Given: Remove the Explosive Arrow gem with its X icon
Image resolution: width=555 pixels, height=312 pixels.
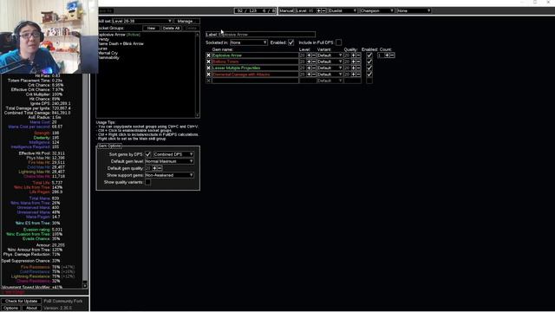Looking at the screenshot, I should pyautogui.click(x=208, y=55).
